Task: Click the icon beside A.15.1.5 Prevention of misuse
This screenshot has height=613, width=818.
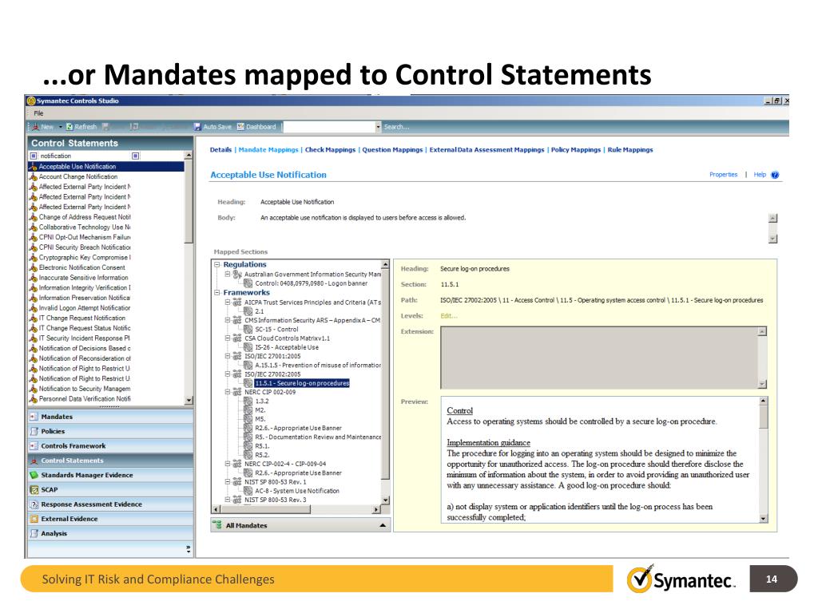Action: (248, 366)
